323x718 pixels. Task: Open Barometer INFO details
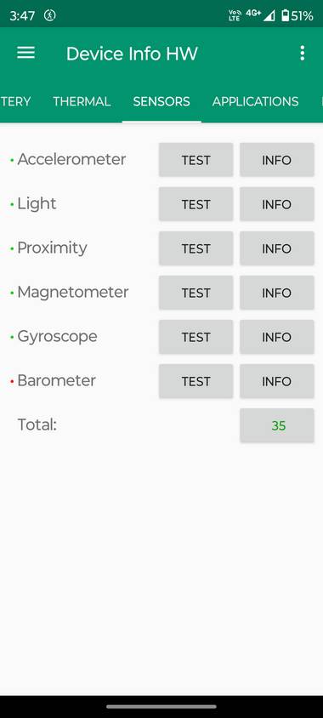[277, 381]
